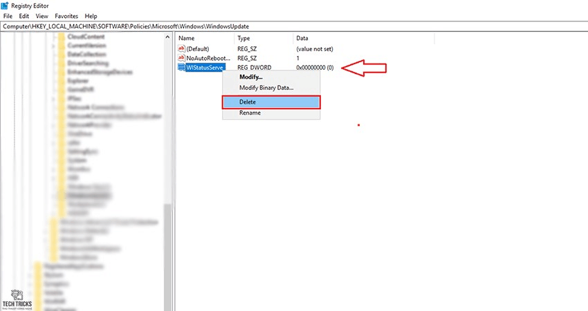
Task: Click data value 1 of NoAutoReboot
Action: 298,58
